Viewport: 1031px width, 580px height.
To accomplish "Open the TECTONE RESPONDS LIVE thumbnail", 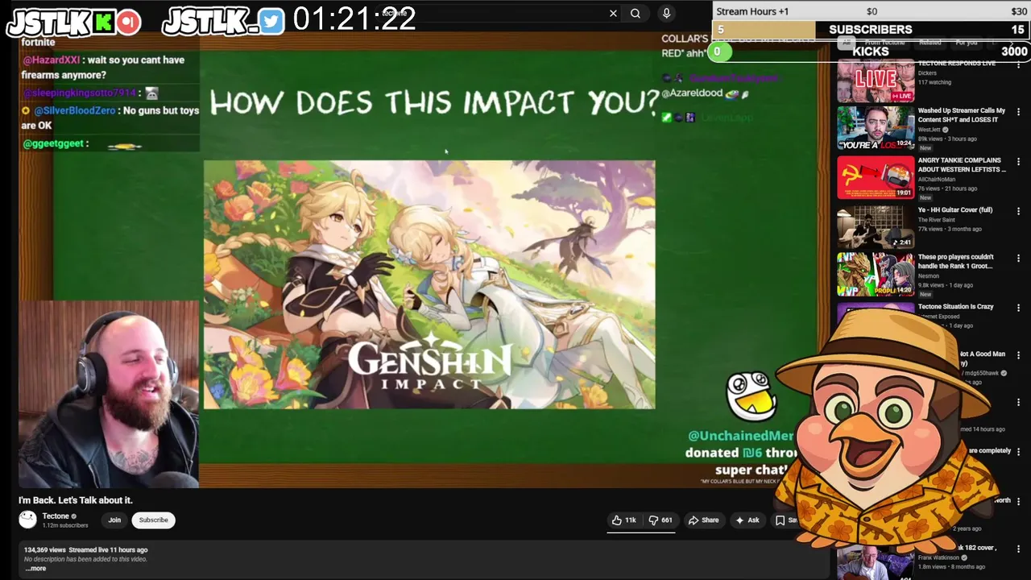I will pos(876,81).
